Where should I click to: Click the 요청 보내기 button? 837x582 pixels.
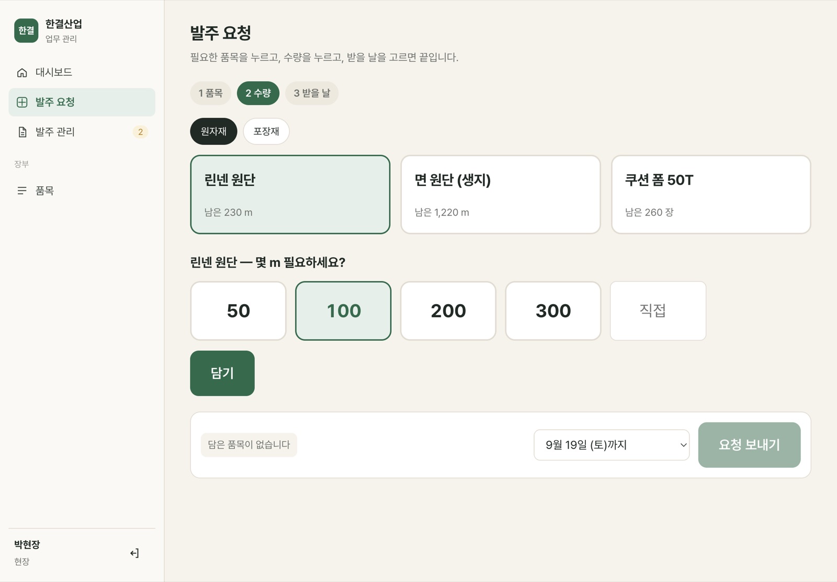coord(749,445)
